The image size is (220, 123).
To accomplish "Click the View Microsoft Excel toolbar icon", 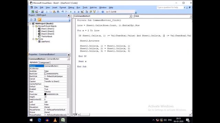I will point(33,12).
